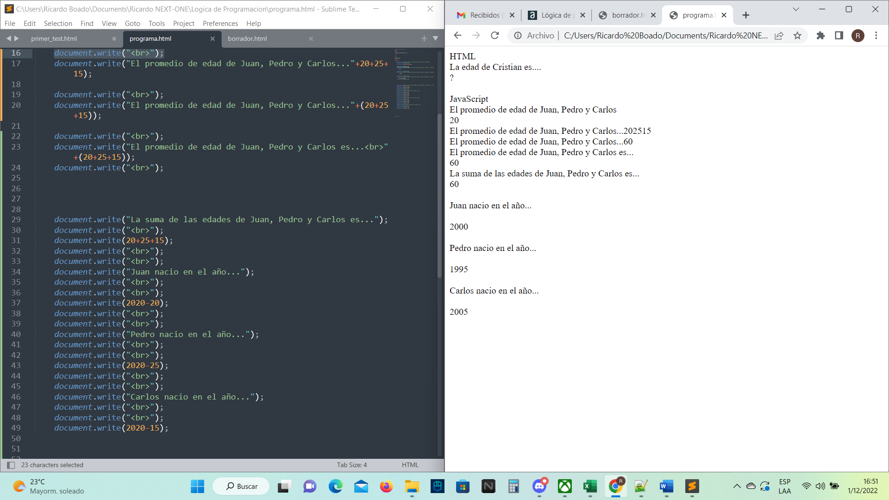This screenshot has width=889, height=500.
Task: Open weather widget 23°C Mayorm. soleado
Action: [x=49, y=486]
